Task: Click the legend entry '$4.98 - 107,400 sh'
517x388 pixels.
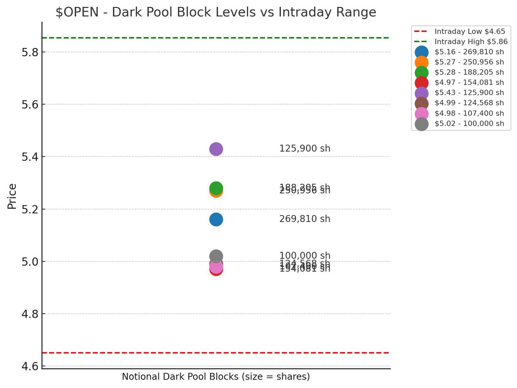Action: click(x=459, y=114)
